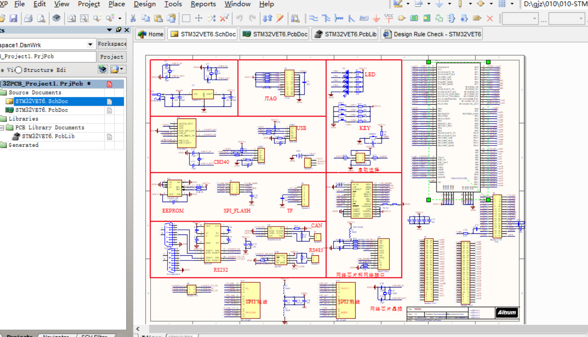The height and width of the screenshot is (337, 588).
Task: Click the project name input field
Action: [48, 57]
